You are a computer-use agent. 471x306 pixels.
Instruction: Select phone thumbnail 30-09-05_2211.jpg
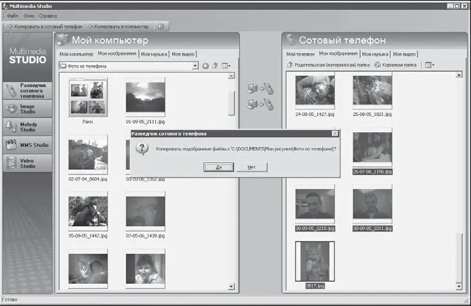click(372, 204)
